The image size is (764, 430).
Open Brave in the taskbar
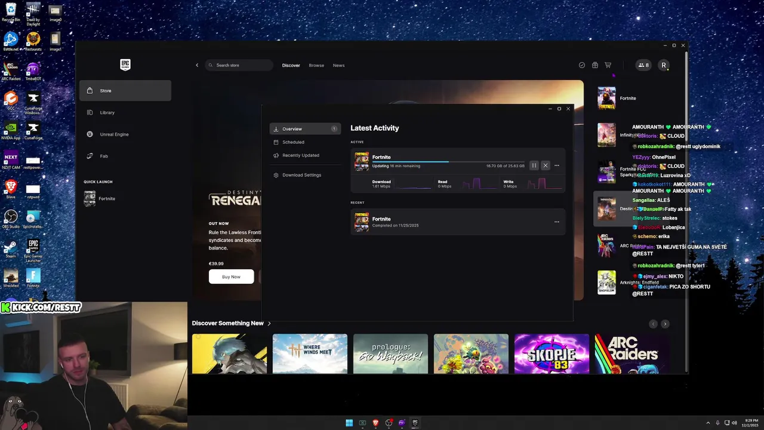point(375,423)
